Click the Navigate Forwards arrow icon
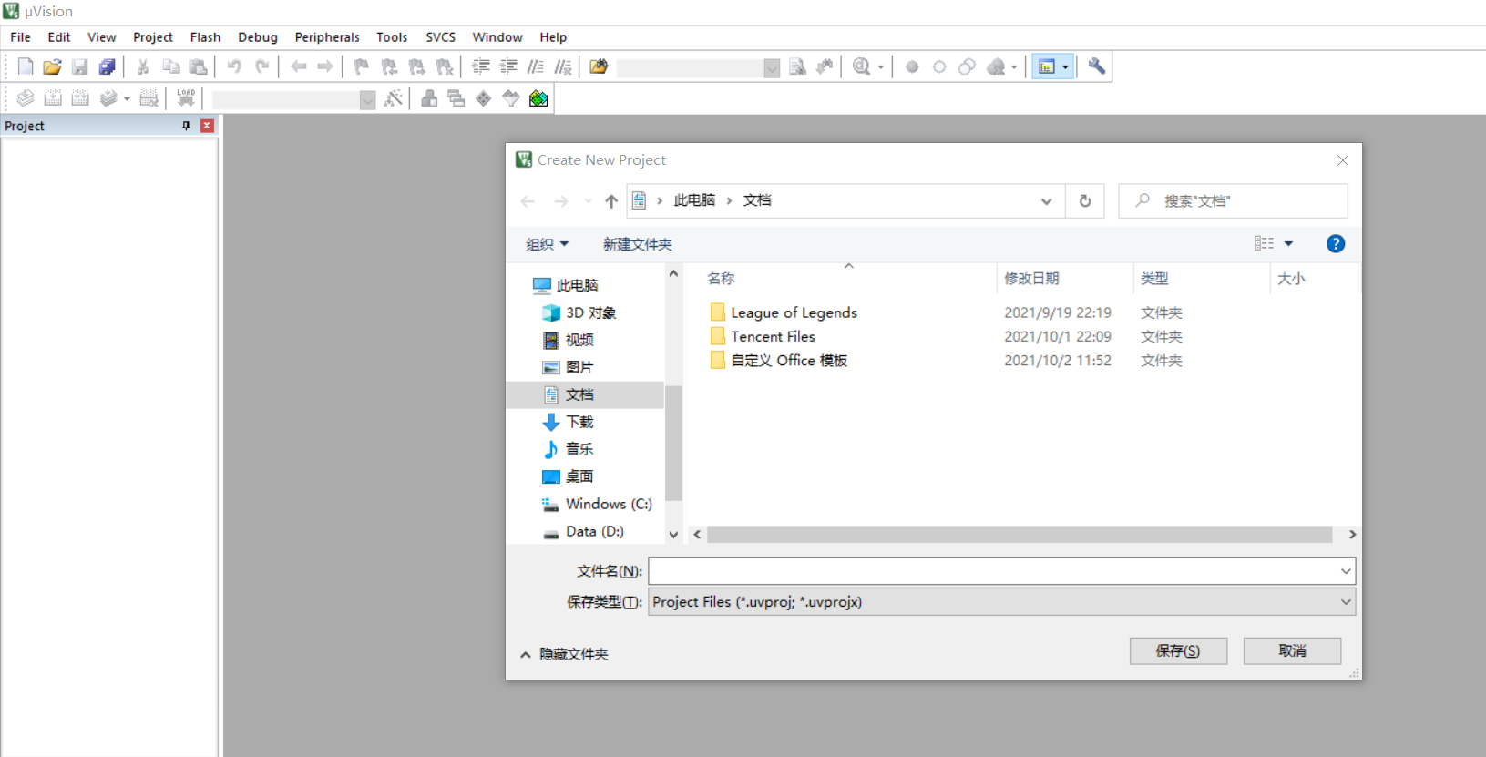The width and height of the screenshot is (1486, 757). coord(325,66)
